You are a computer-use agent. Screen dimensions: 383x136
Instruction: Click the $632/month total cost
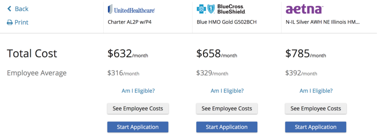click(128, 54)
